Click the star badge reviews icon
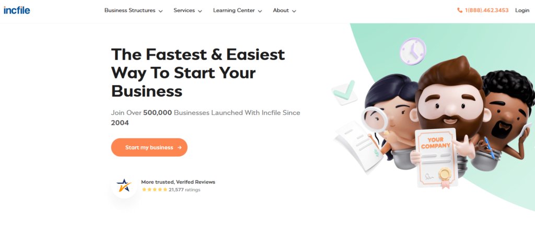535x225 pixels. click(124, 185)
